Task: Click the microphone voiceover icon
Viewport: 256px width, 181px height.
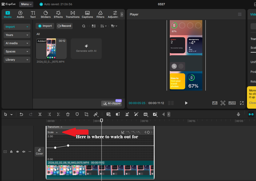Action: pyautogui.click(x=239, y=114)
